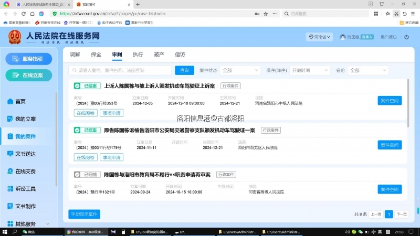Click 事项申请 under 原告陈国栋诉 case
Viewport: 420px width, 236px height.
click(111, 158)
